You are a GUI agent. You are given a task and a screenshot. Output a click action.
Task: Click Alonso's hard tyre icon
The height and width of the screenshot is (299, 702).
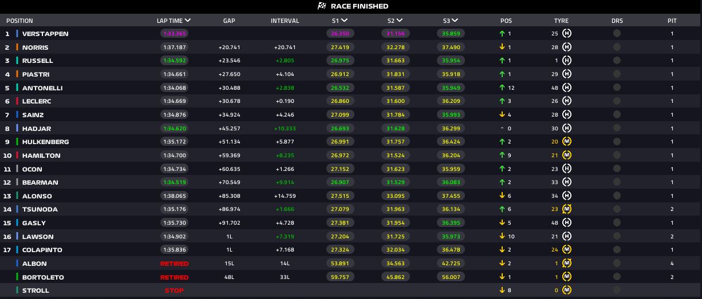click(x=567, y=196)
